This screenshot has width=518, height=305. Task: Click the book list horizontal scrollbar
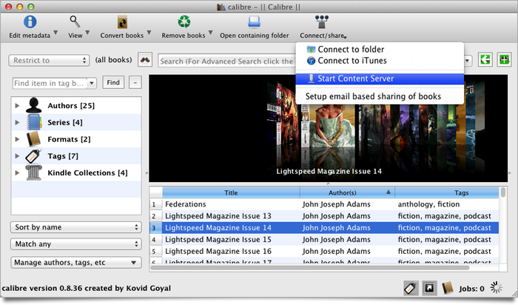[x=309, y=268]
